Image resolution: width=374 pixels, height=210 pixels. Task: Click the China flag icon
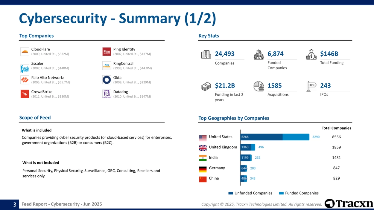(203, 179)
